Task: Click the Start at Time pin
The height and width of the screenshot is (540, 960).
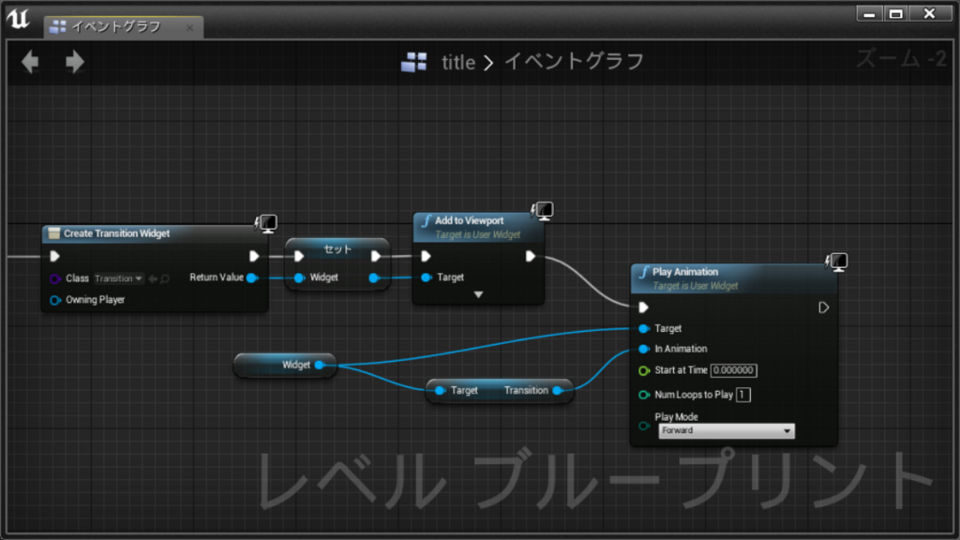Action: point(643,370)
